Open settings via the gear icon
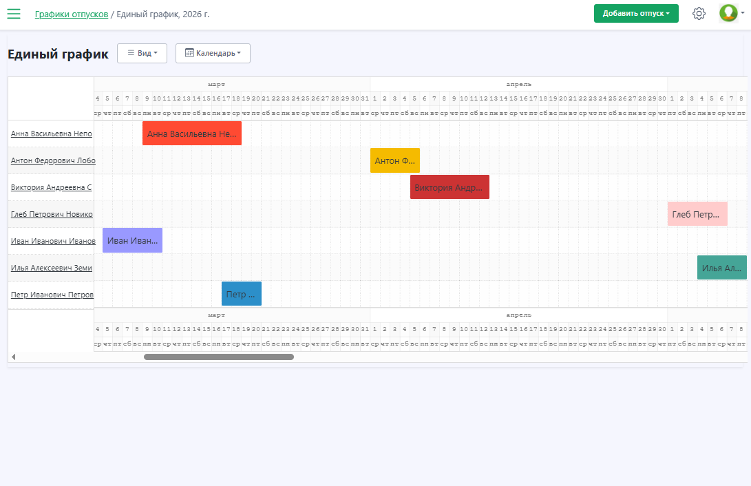 699,14
